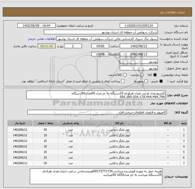Click the شرح کلی نیاز description box
The image size is (195, 189).
coord(96,95)
